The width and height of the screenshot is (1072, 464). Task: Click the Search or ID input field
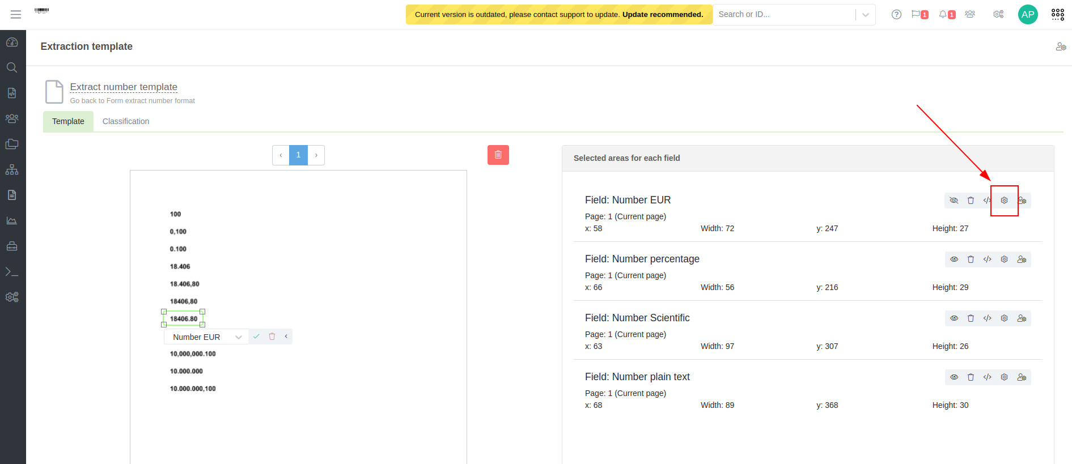[x=783, y=15]
